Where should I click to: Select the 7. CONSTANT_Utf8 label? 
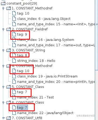[x=27, y=118]
